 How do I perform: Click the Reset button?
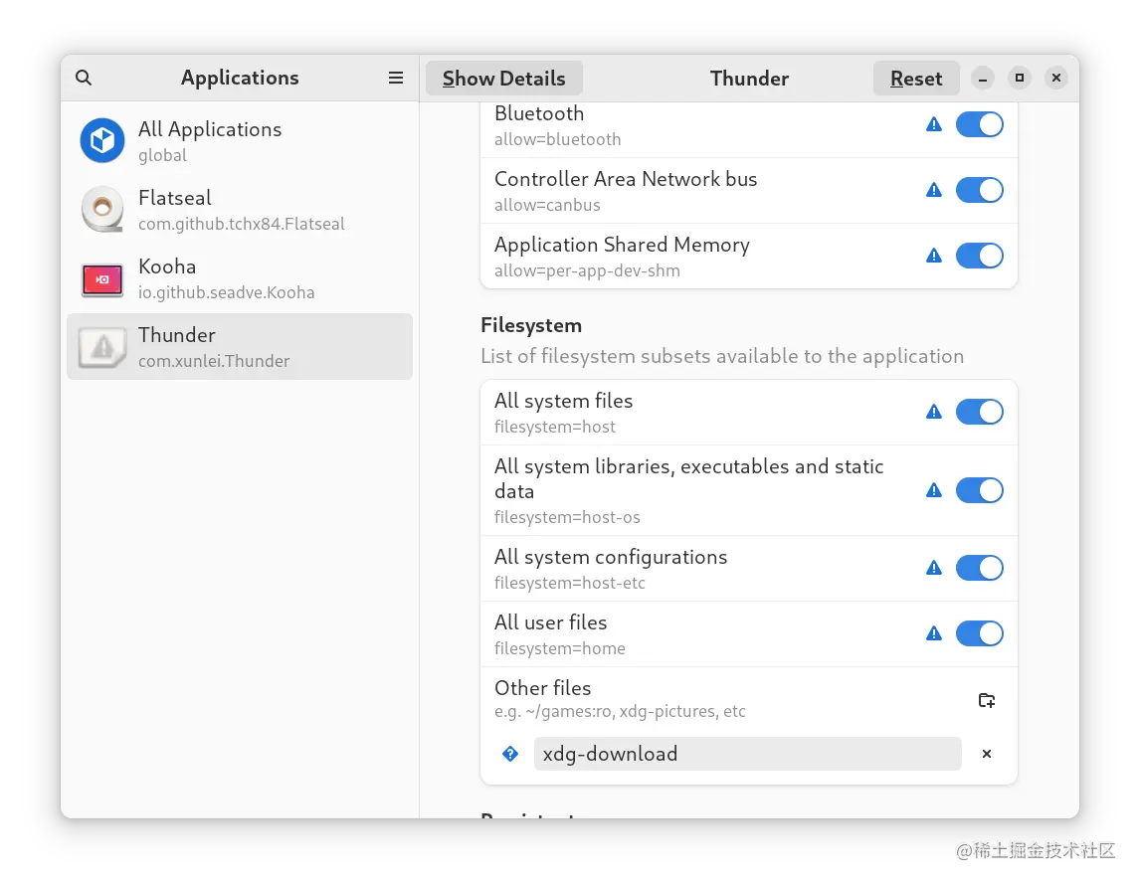(915, 79)
